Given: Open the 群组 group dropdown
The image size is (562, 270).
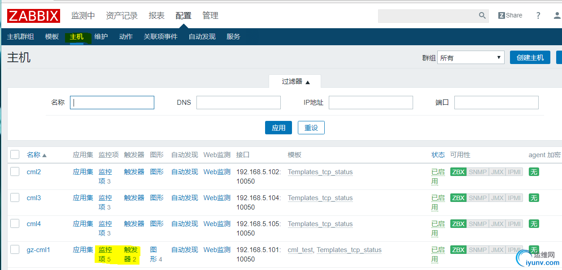Looking at the screenshot, I should (471, 58).
